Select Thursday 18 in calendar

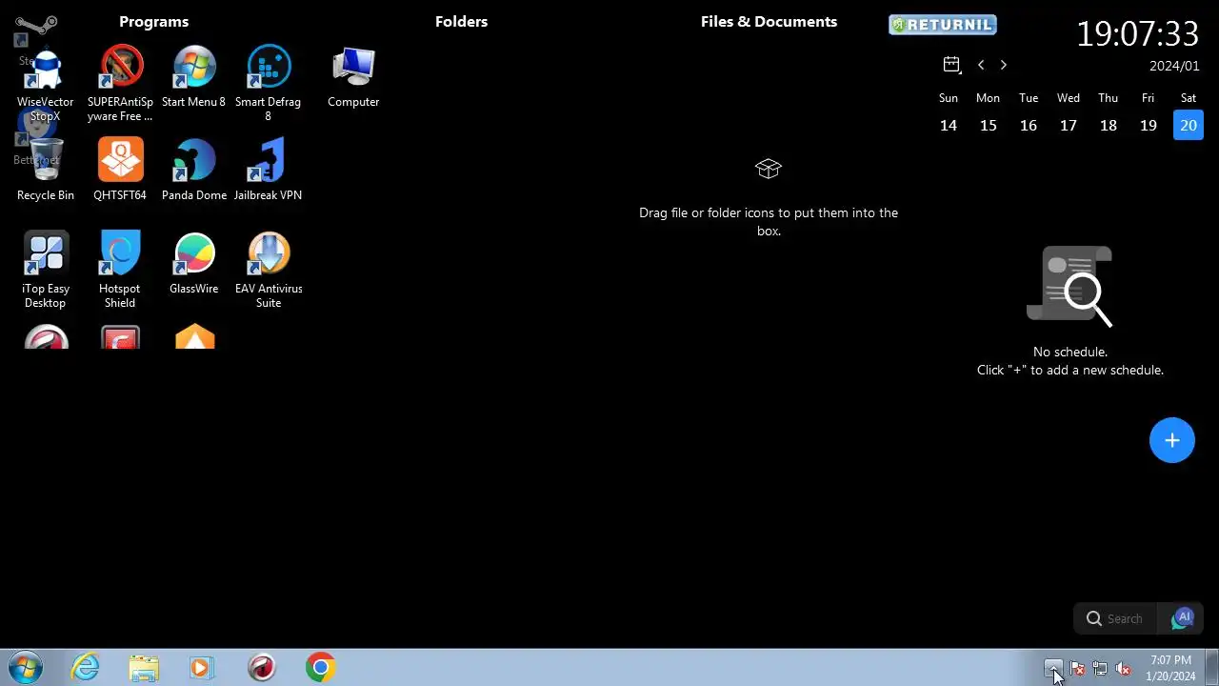coord(1109,125)
